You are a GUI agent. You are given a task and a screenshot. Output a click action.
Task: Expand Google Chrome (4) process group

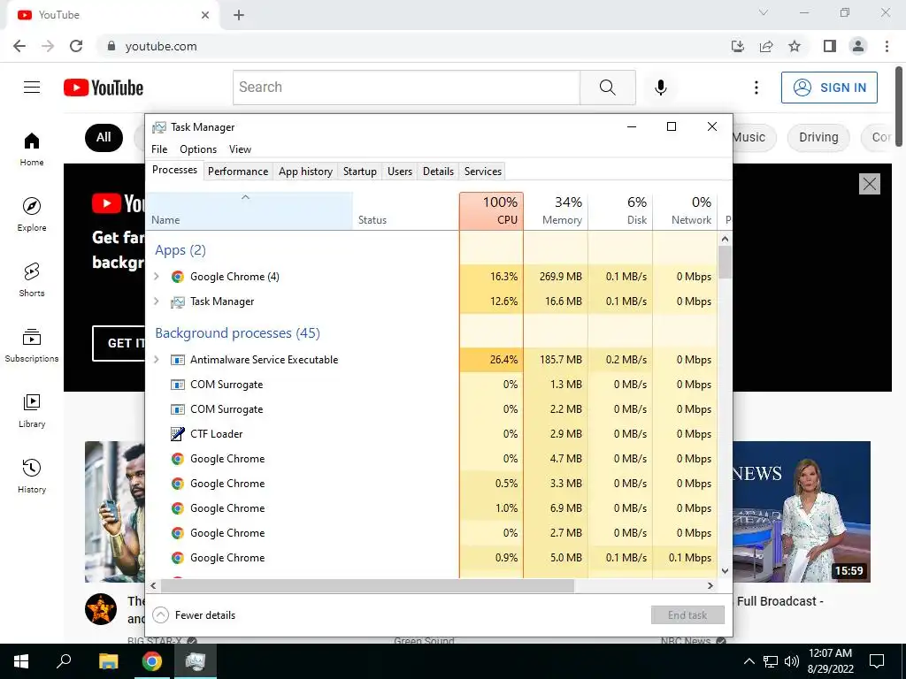click(156, 277)
